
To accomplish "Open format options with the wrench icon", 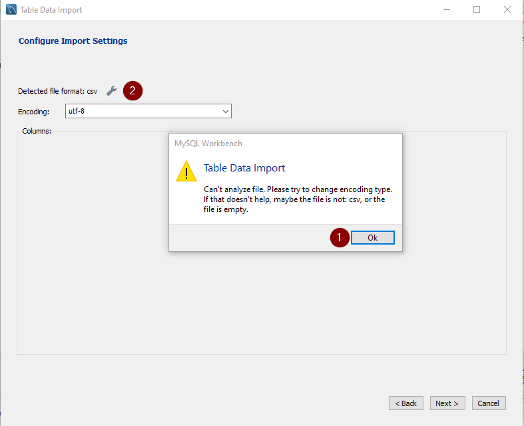I will [x=112, y=91].
